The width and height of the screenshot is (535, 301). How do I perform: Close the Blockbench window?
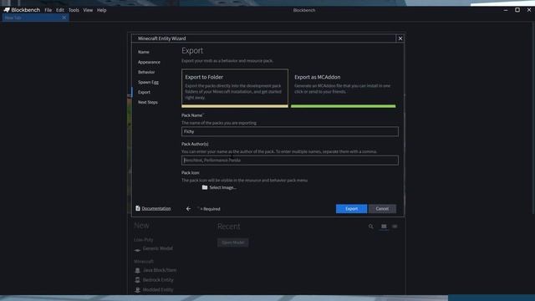(529, 10)
